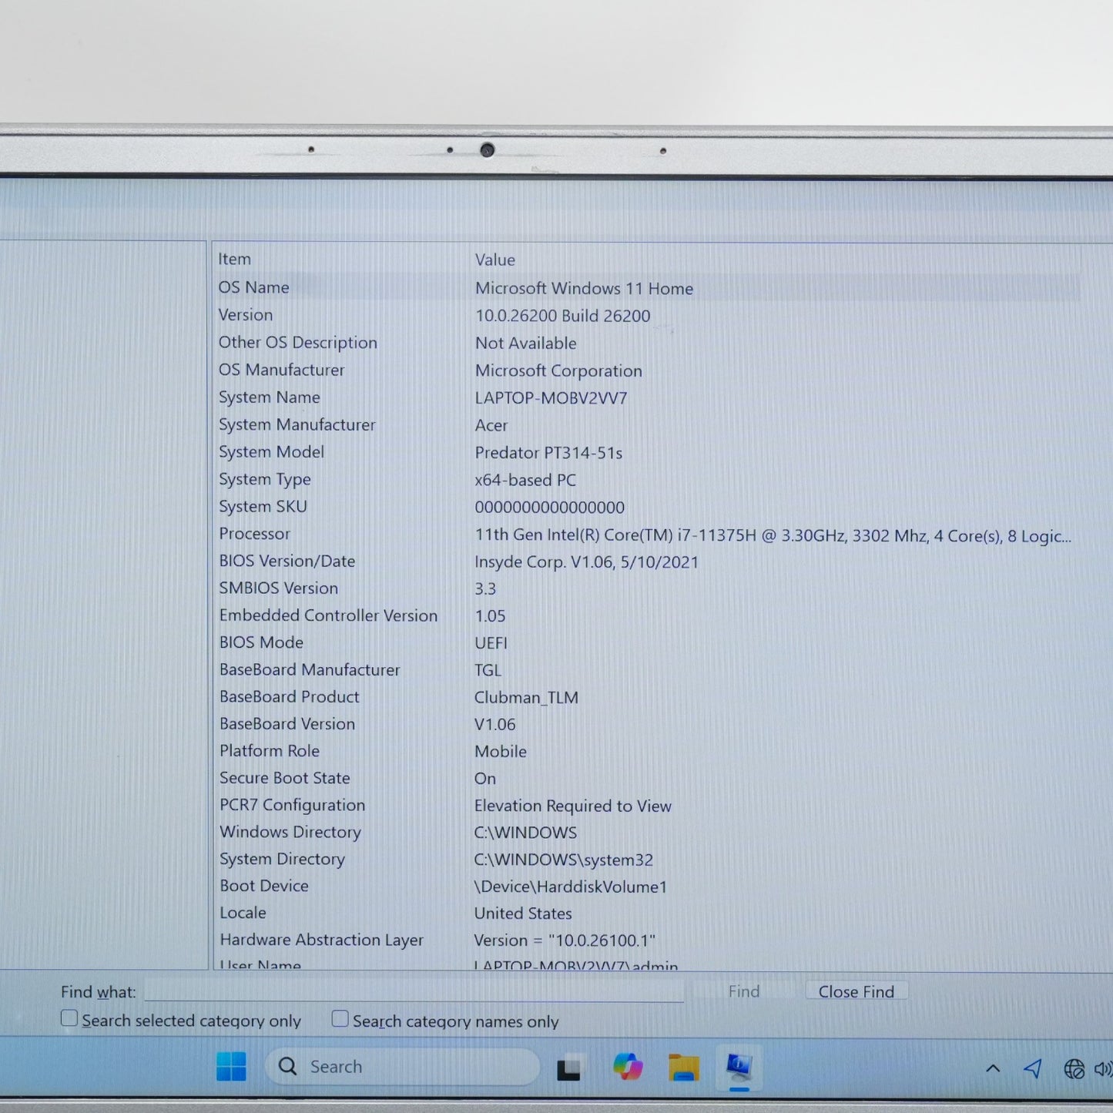Select the "Clubman_TLM" value
1113x1113 pixels.
pos(526,698)
